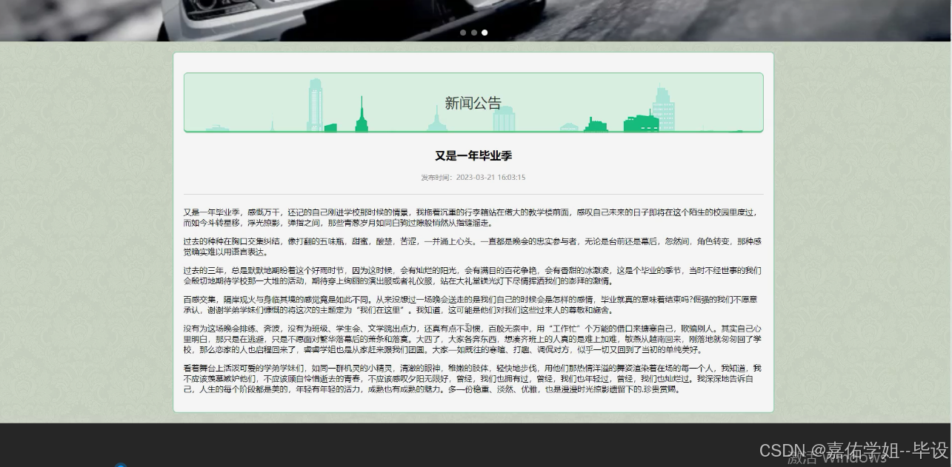This screenshot has width=952, height=467.
Task: Click the first paragraph of the article body
Action: (x=473, y=218)
